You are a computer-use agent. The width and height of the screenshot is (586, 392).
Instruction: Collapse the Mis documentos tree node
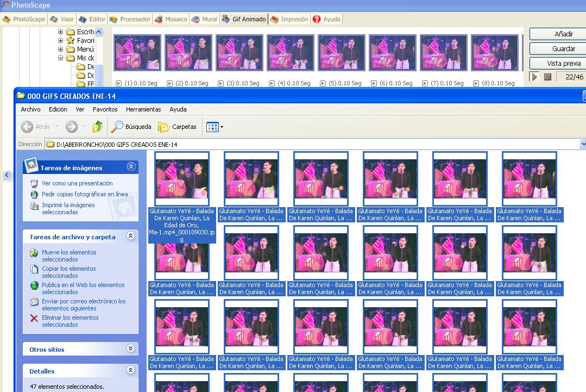pyautogui.click(x=60, y=58)
